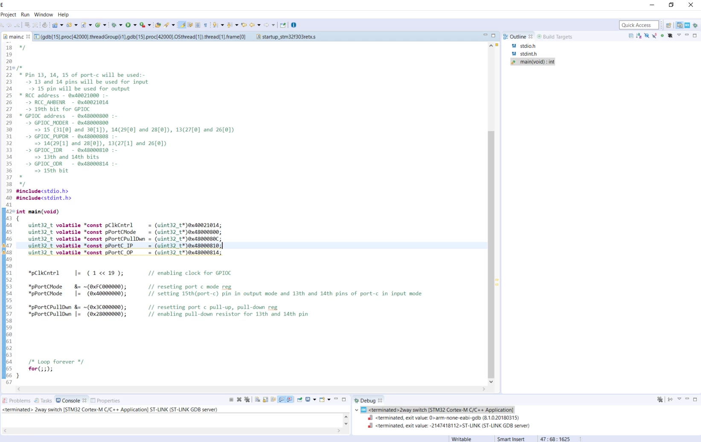Open the Project menu
701x442 pixels.
point(8,15)
